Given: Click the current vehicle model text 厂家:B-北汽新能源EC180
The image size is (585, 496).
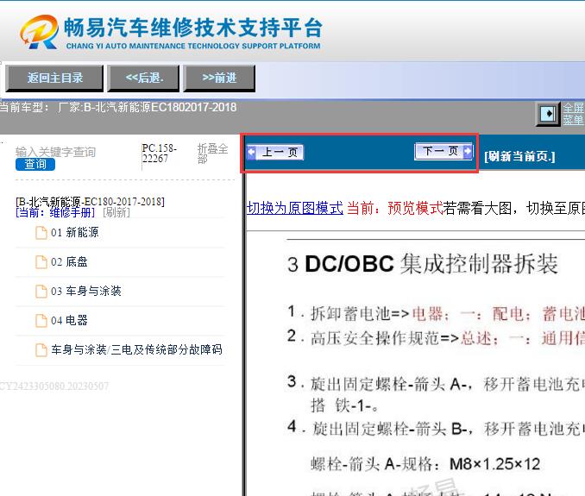Looking at the screenshot, I should pos(148,108).
